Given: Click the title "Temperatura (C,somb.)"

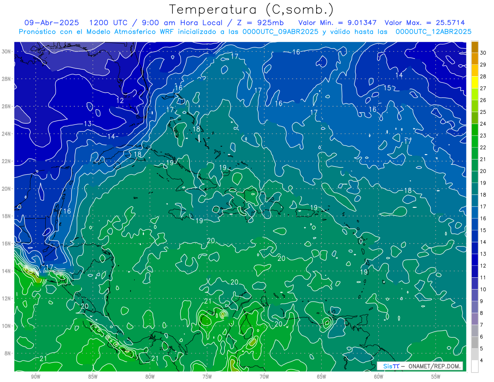Looking at the screenshot, I should tap(252, 9).
